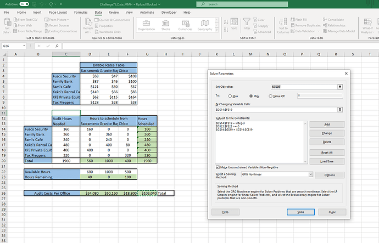Screen dimensions: 379x243
Task: Click Flash Fill
Action: pos(298,20)
